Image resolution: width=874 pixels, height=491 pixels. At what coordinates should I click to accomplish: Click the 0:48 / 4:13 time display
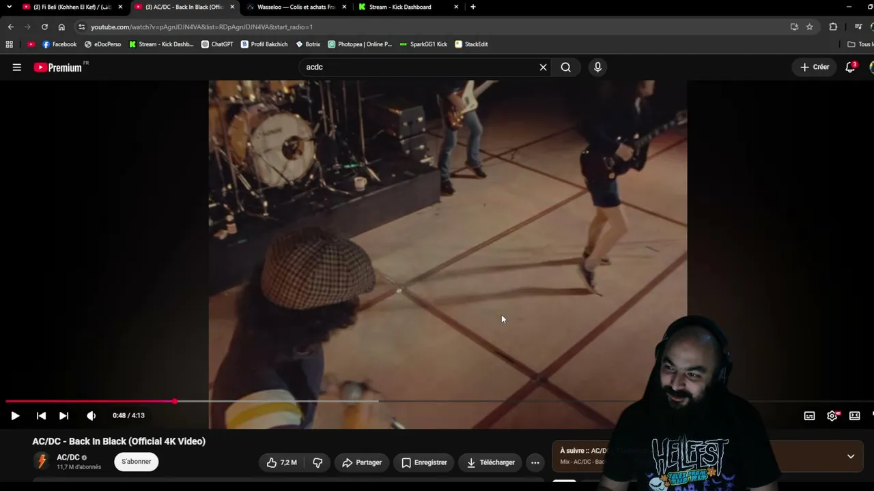pos(128,415)
